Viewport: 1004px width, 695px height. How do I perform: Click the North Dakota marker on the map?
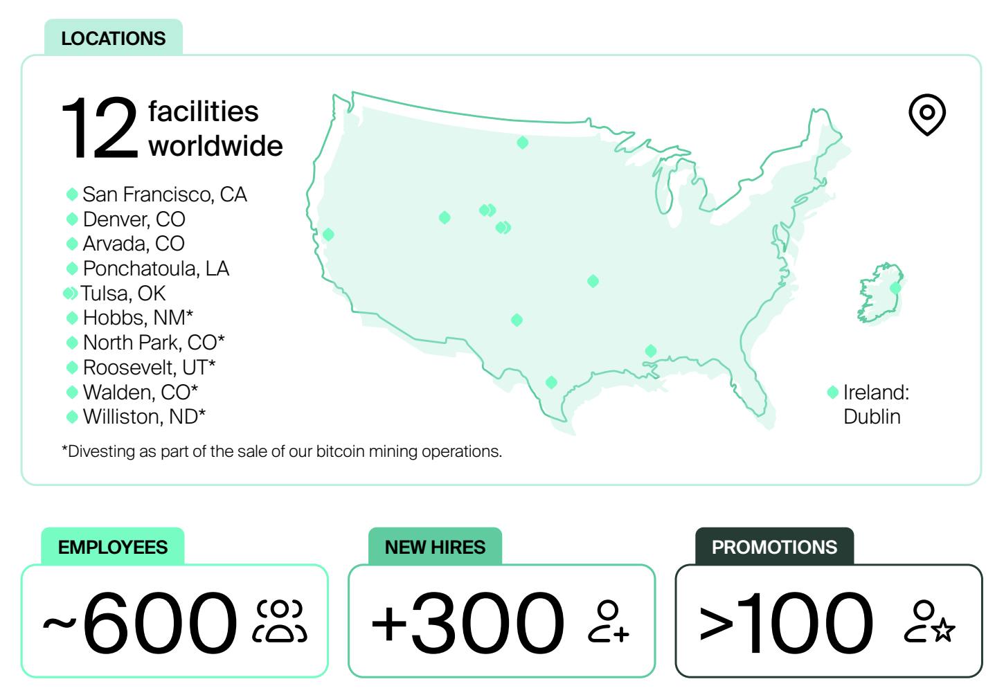(x=523, y=143)
